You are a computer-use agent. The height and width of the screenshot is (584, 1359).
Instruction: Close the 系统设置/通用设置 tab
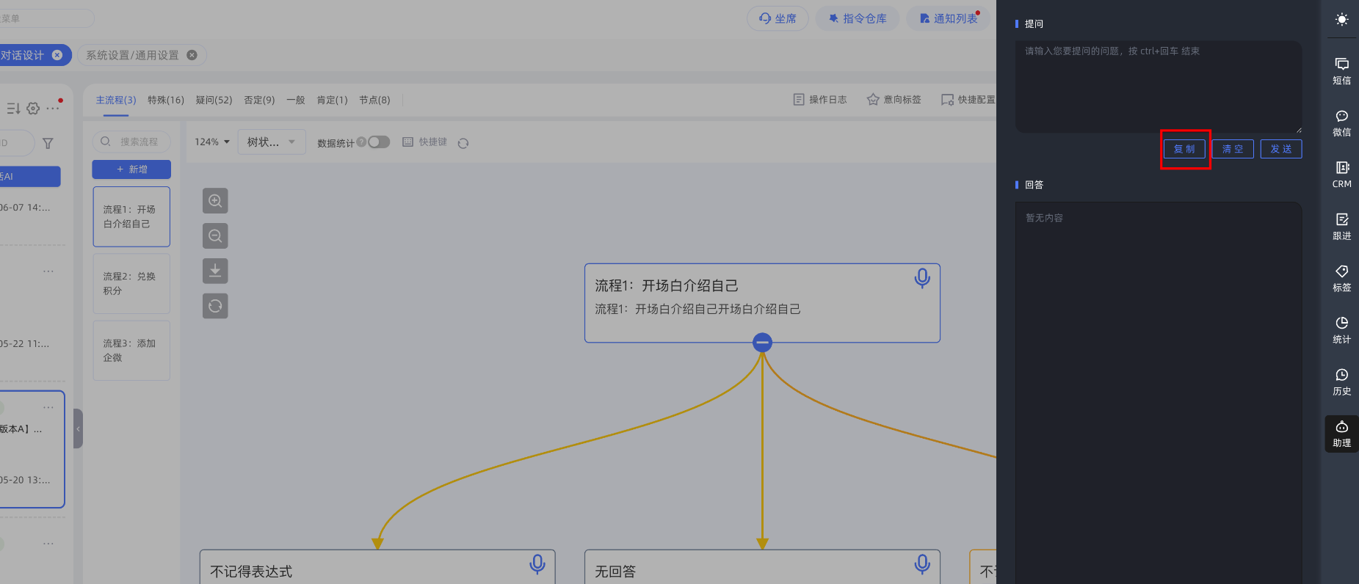point(192,55)
